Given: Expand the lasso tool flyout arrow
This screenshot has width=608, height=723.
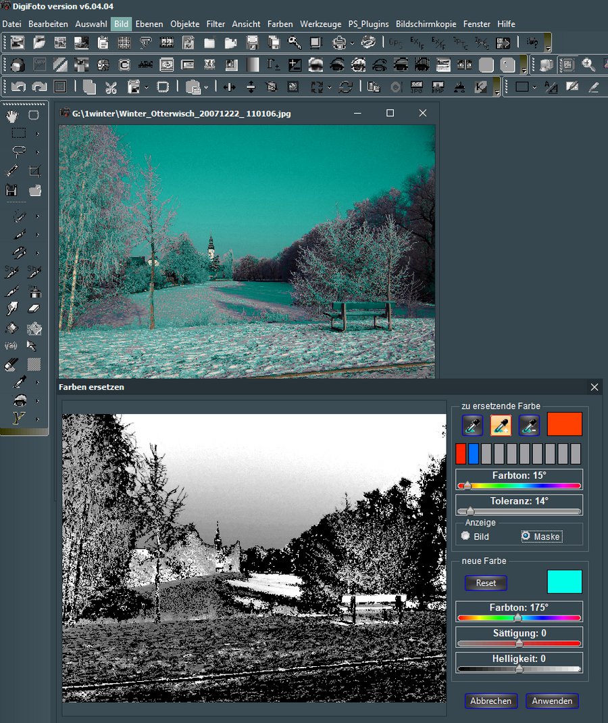Looking at the screenshot, I should [38, 152].
